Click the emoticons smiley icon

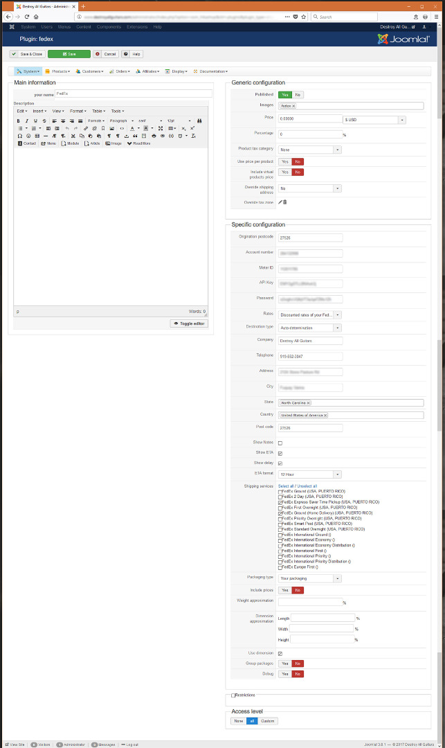[28, 136]
